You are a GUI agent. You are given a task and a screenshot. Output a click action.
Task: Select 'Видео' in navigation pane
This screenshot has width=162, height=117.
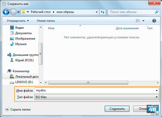19,28
